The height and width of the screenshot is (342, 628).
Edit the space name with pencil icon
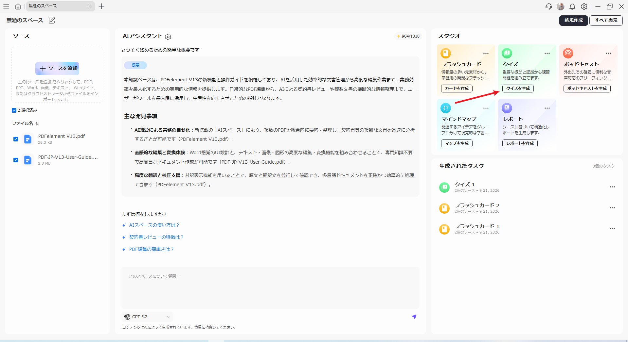click(x=52, y=20)
